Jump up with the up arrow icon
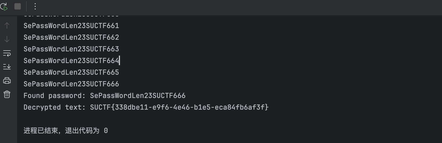The width and height of the screenshot is (442, 143). [x=7, y=25]
